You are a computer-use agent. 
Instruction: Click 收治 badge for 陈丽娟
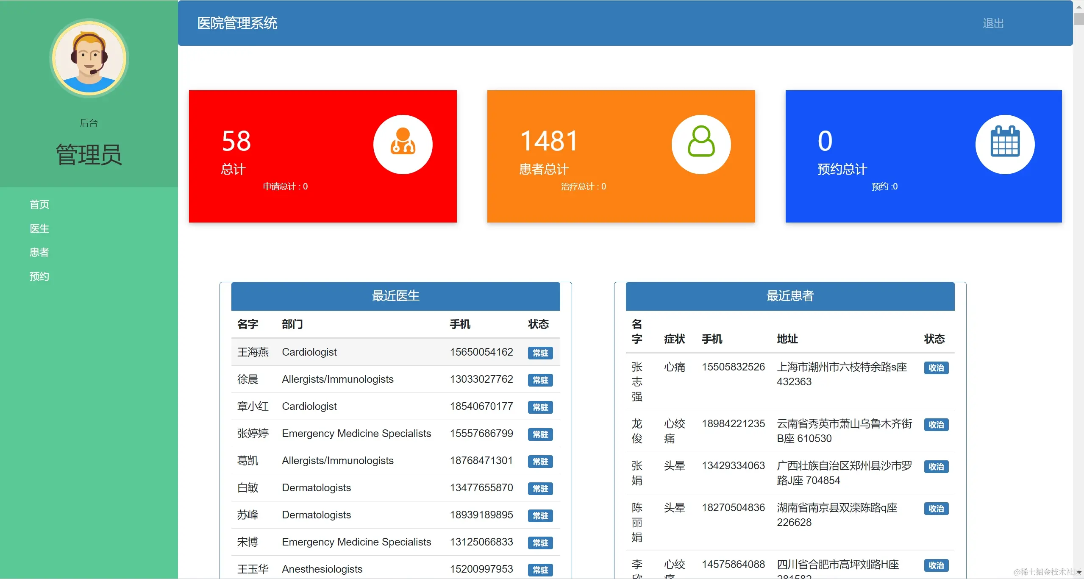click(x=936, y=509)
